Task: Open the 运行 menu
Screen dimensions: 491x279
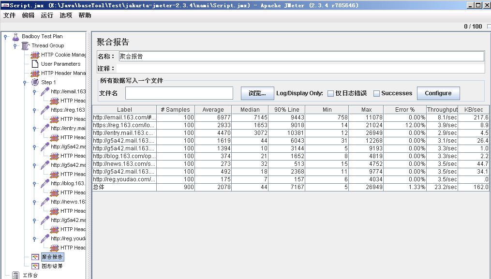Action: point(46,15)
